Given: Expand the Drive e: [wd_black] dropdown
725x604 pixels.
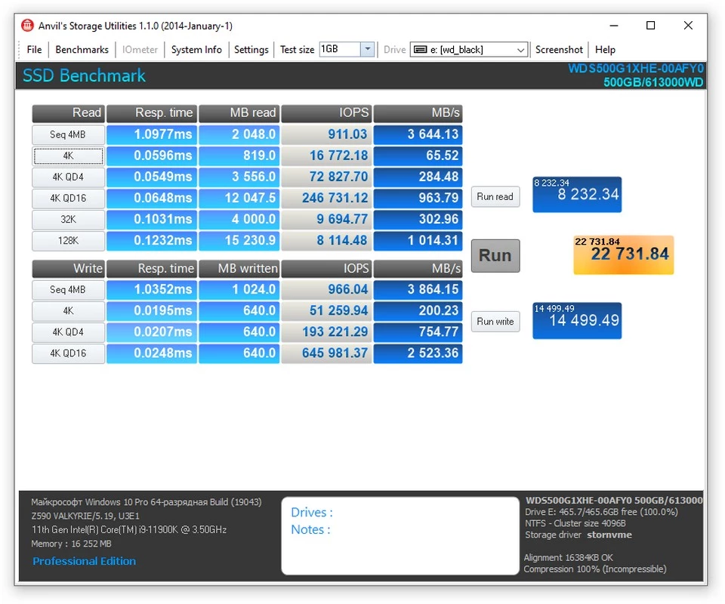Looking at the screenshot, I should point(520,49).
